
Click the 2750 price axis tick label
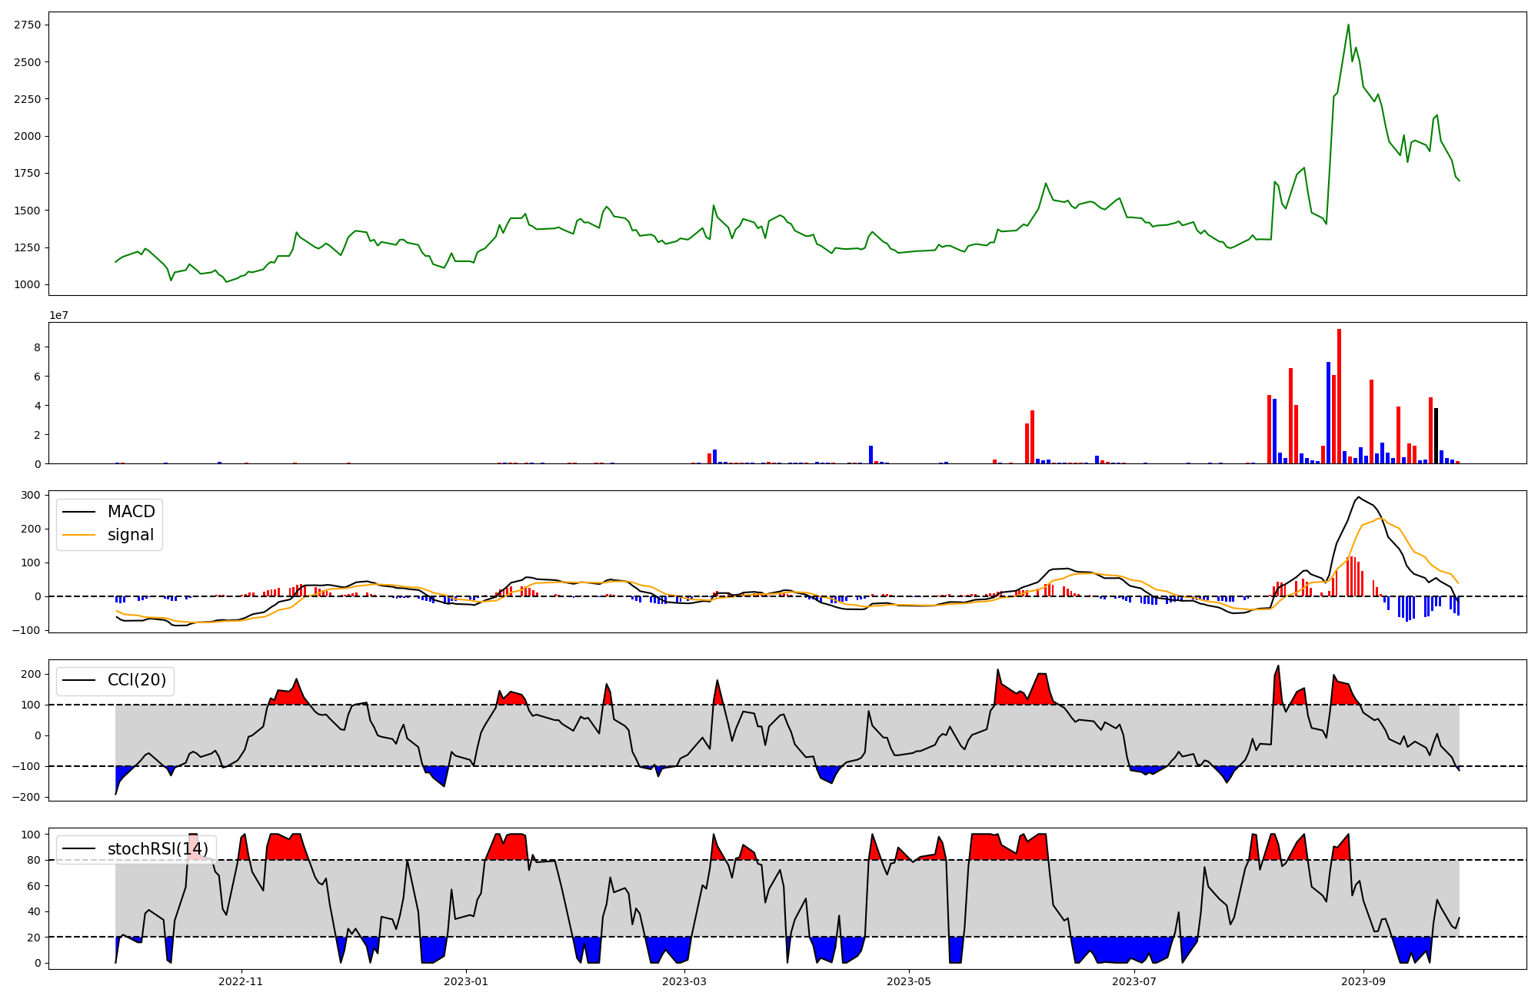click(27, 25)
